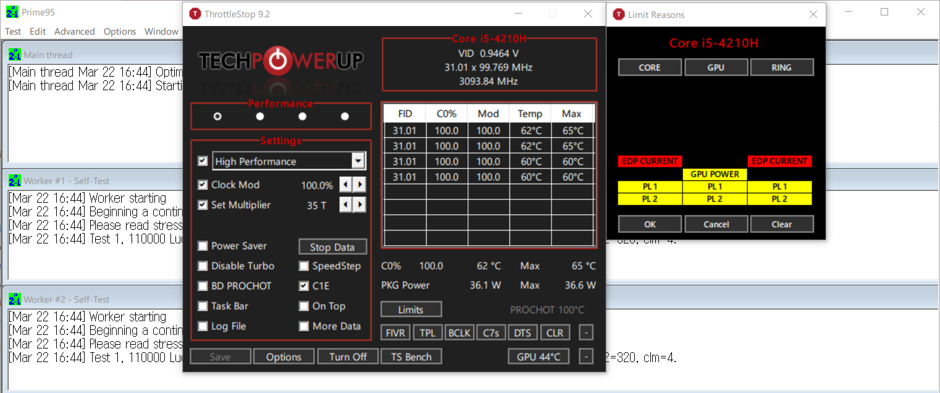Click the minus button beside GPU 44°C
The image size is (940, 393).
[x=586, y=357]
